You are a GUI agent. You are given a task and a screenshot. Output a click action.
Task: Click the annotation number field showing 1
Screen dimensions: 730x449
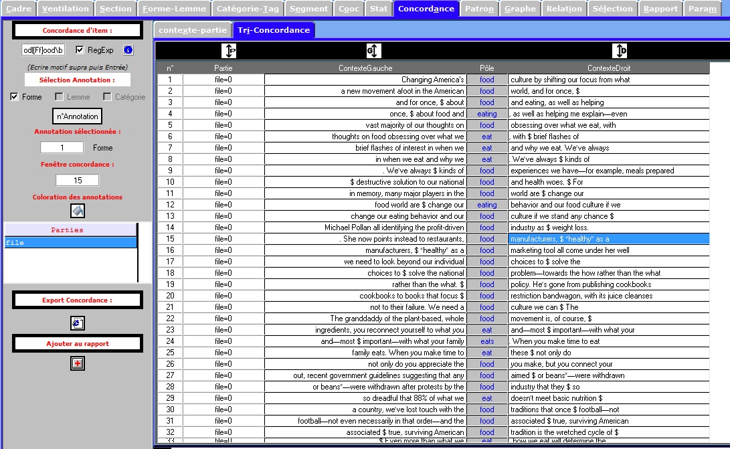(62, 148)
